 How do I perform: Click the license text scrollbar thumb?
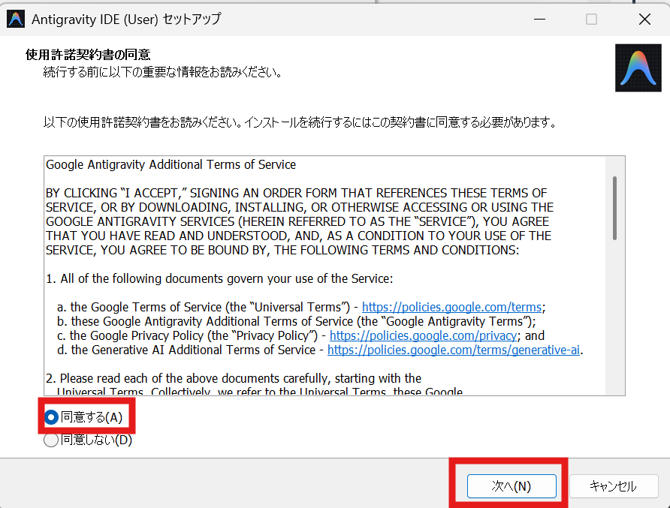coord(614,208)
